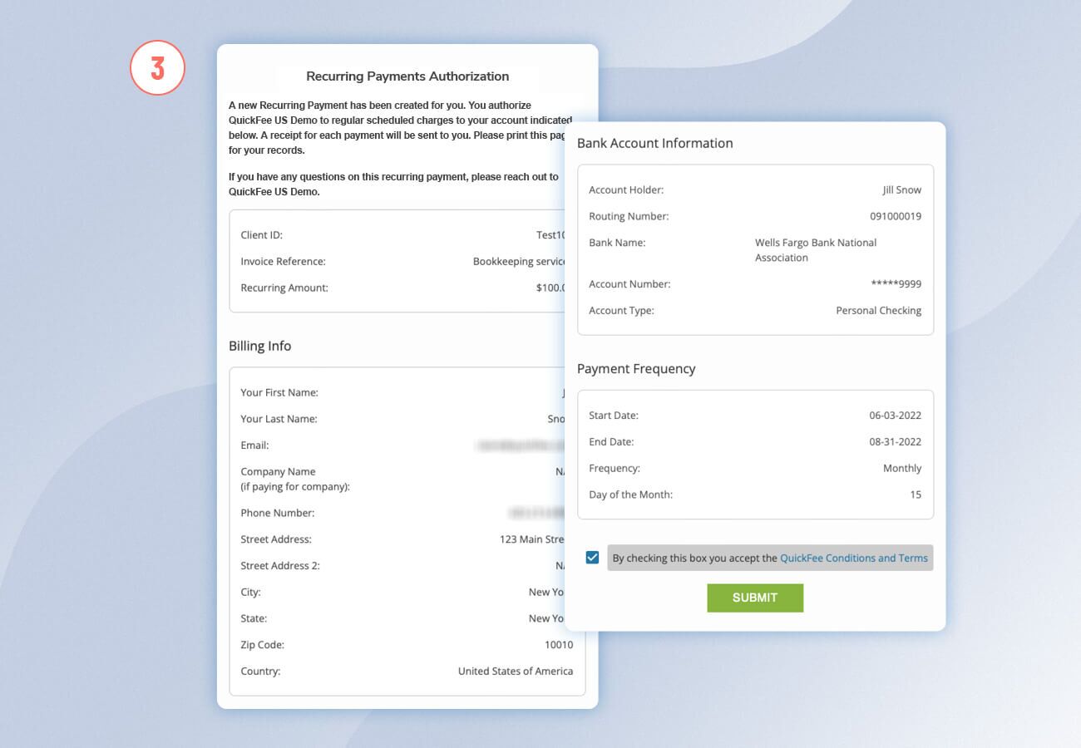Image resolution: width=1081 pixels, height=748 pixels.
Task: Click the Routing Number label
Action: coord(629,216)
